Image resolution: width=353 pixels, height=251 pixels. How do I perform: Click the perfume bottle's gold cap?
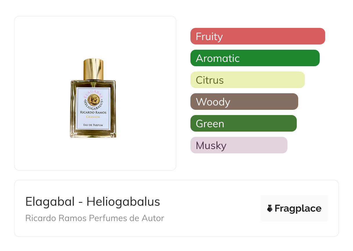(93, 69)
